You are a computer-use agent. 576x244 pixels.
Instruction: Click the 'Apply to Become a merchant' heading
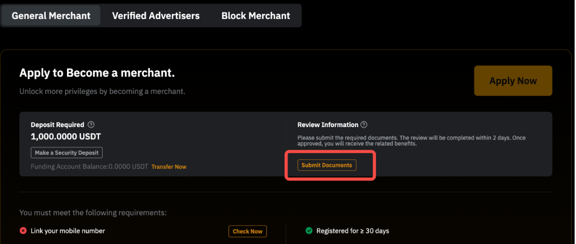tap(97, 73)
